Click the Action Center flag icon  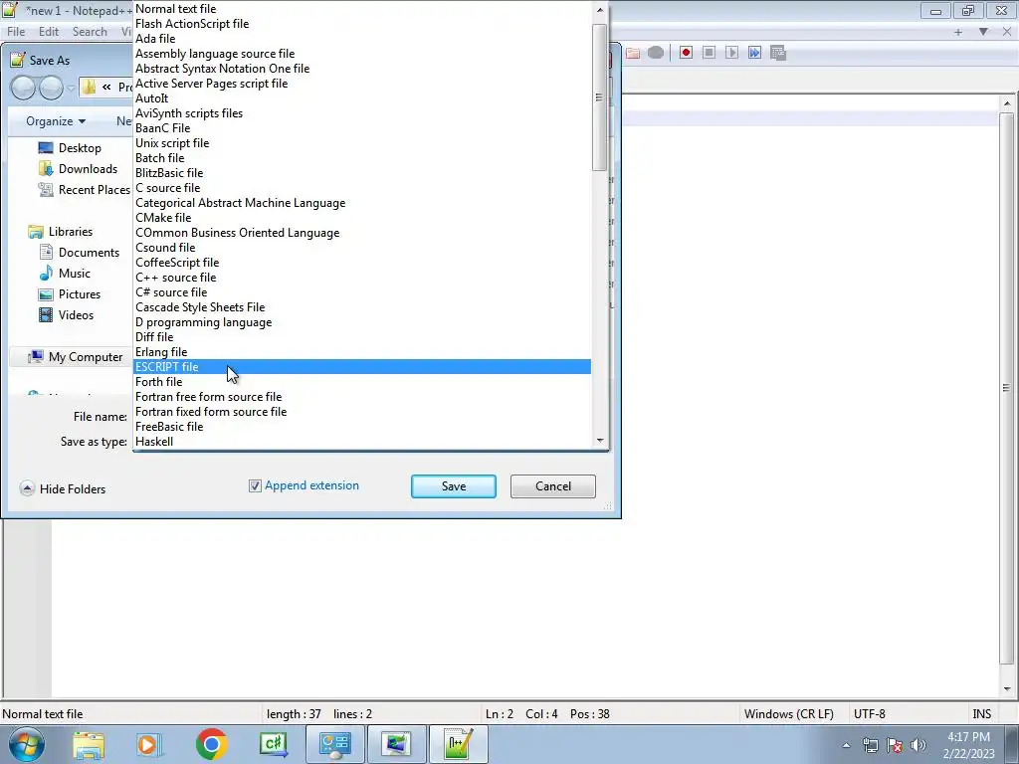click(x=895, y=745)
